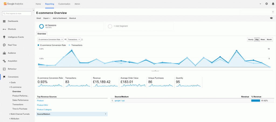Open the Transactions comparison metric dropdown
Viewport: 276px width, 122px height.
tap(74, 40)
